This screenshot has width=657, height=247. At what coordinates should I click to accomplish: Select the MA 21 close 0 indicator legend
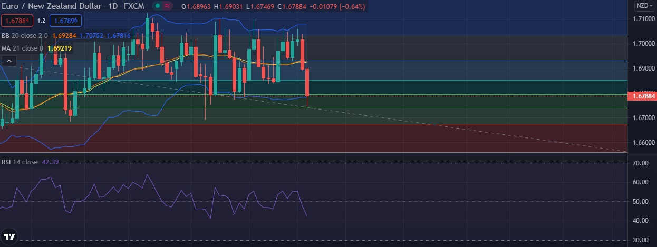(x=23, y=48)
